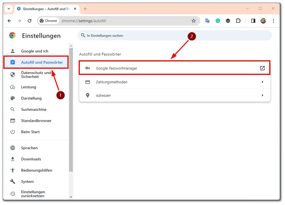Click the sidebar scroll down arrow

coord(71,197)
